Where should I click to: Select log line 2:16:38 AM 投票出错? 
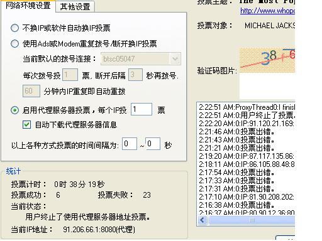point(236,205)
